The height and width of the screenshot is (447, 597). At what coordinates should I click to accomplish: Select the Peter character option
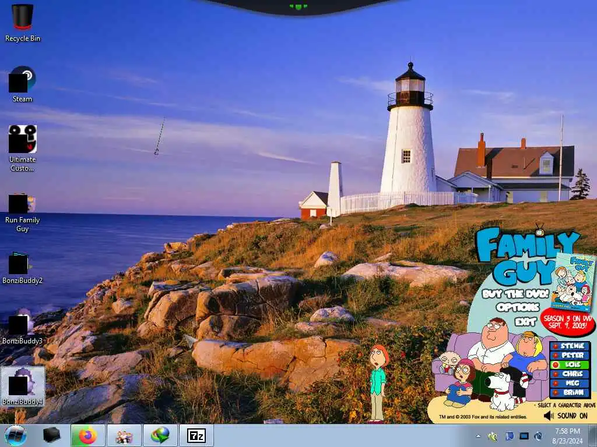[x=570, y=355]
